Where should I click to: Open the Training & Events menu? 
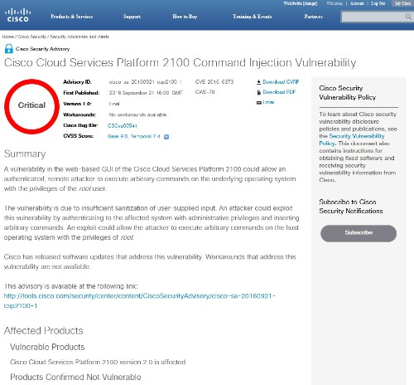[x=253, y=17]
